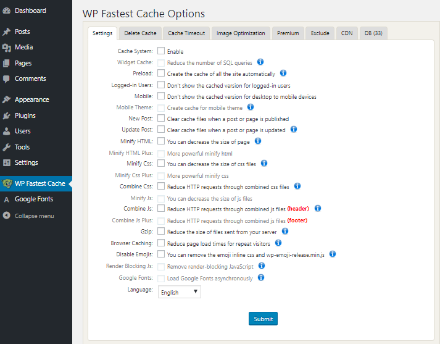Open Google Fonts menu link
The width and height of the screenshot is (440, 344).
(34, 199)
